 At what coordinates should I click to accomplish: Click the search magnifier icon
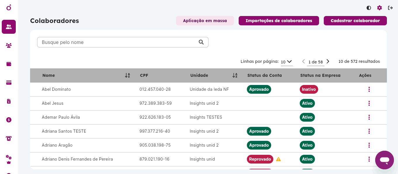[201, 42]
